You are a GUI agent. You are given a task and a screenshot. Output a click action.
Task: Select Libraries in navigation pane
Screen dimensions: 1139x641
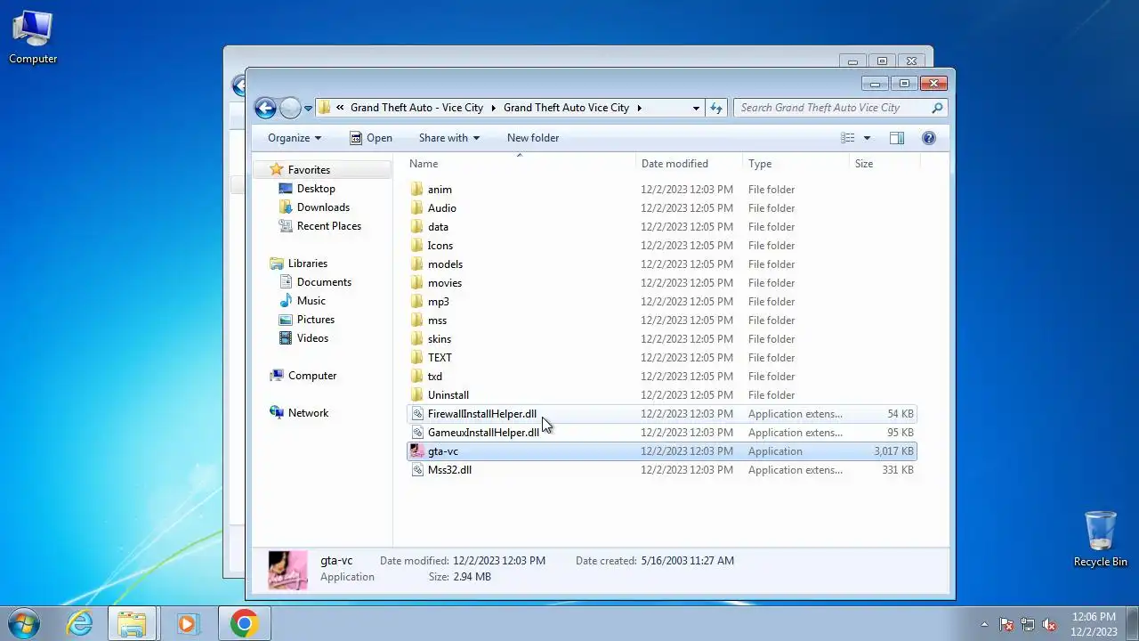click(x=307, y=264)
